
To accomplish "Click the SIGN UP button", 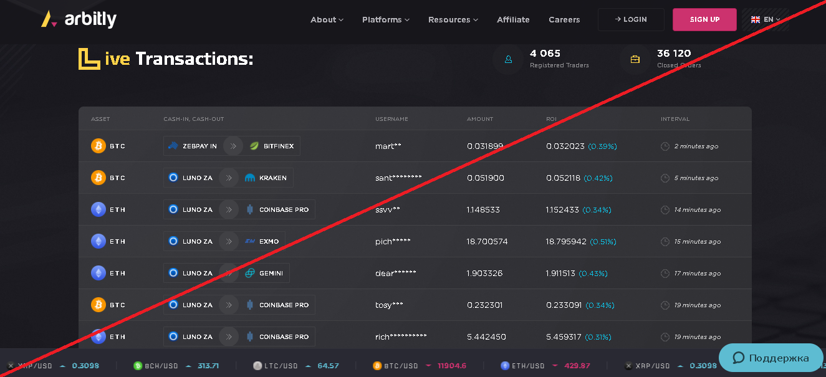I will pos(704,19).
